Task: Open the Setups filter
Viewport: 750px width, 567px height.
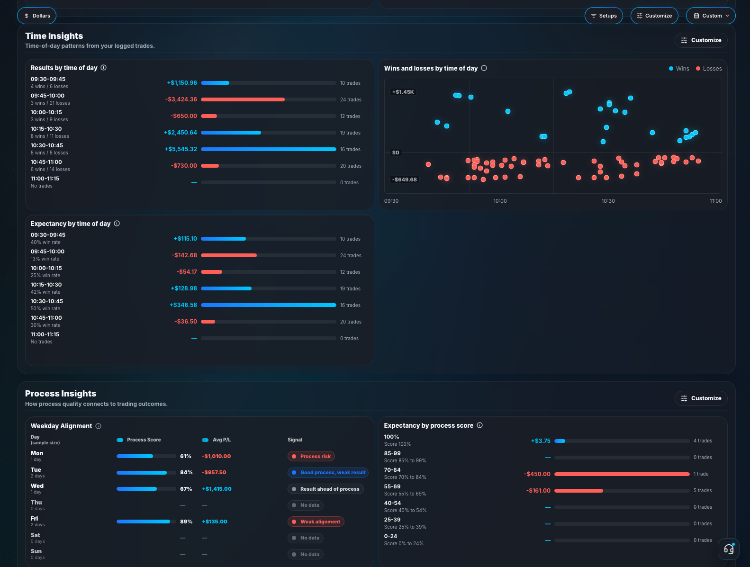Action: tap(604, 16)
